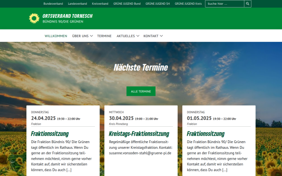Open Fraktionssitzung event on 01.05.2025
This screenshot has height=176, width=282.
[206, 134]
